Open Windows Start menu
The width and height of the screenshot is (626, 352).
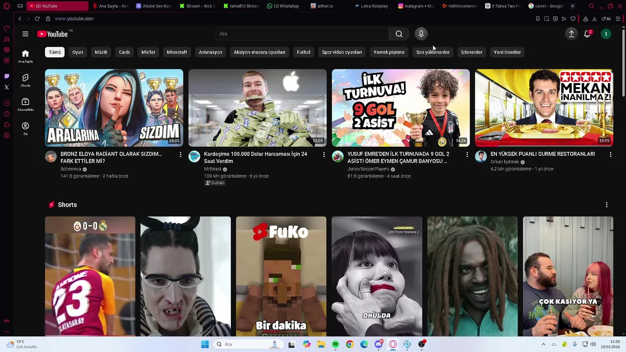205,344
